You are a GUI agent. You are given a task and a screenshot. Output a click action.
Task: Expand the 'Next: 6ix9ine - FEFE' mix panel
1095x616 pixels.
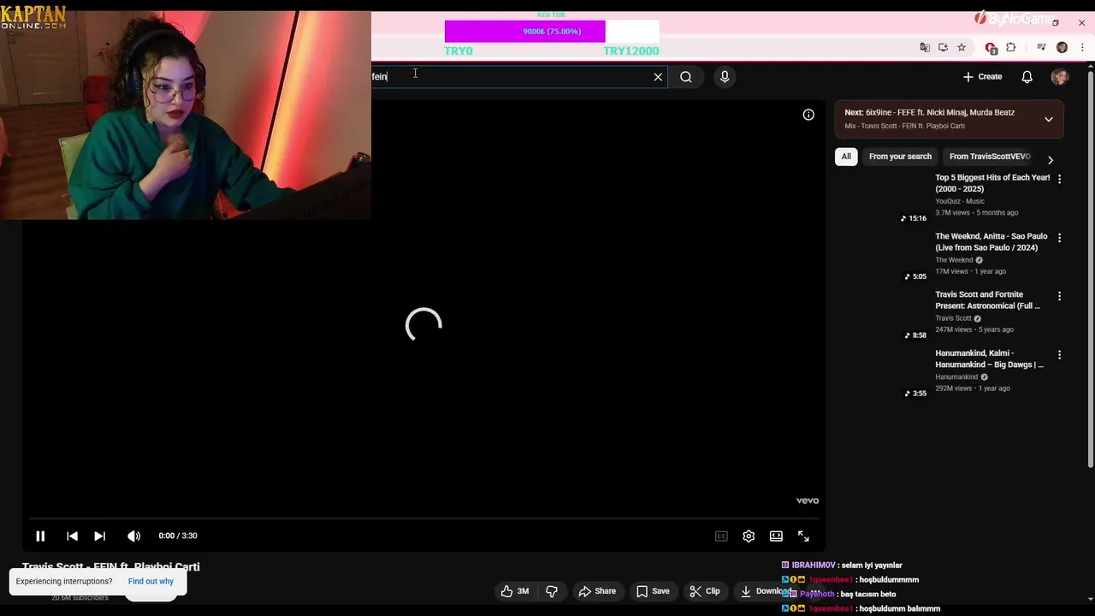[1049, 119]
